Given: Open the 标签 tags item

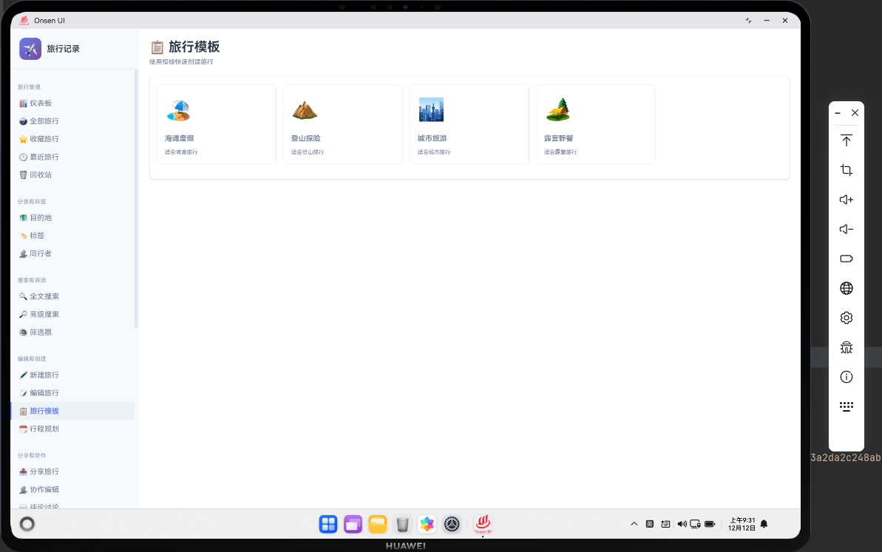Looking at the screenshot, I should tap(72, 236).
